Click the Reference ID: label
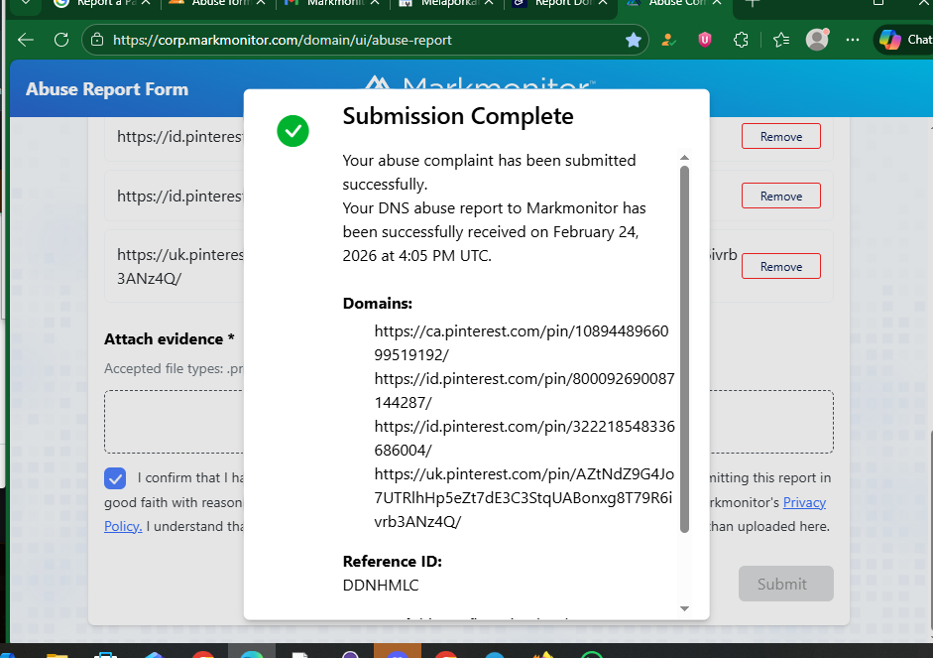The width and height of the screenshot is (933, 658). pyautogui.click(x=392, y=562)
